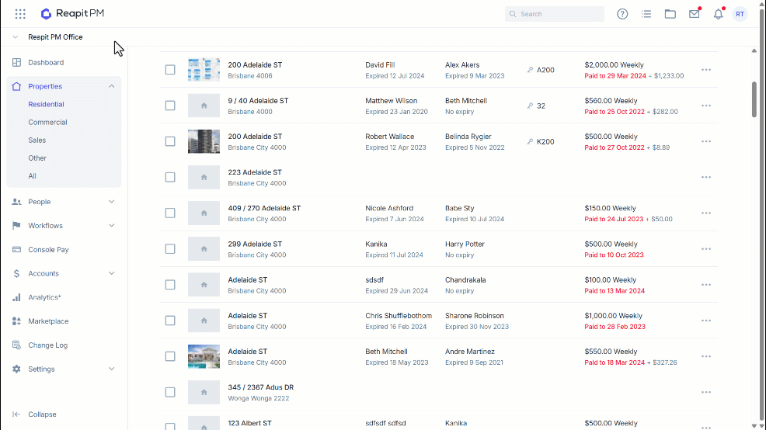766x430 pixels.
Task: Check the 299 Adelaide ST row checkbox
Action: [170, 249]
